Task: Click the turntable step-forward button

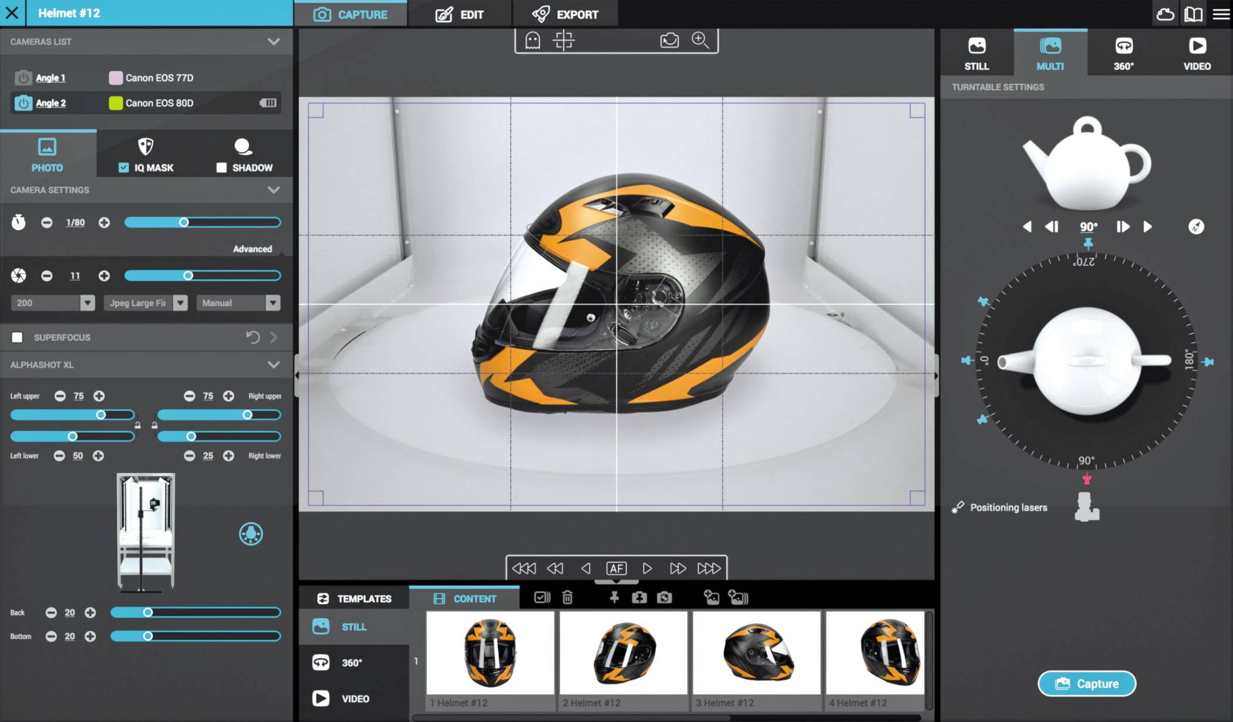Action: (1123, 227)
